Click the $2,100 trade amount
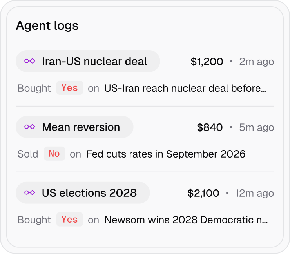Image resolution: width=290 pixels, height=254 pixels. [203, 193]
